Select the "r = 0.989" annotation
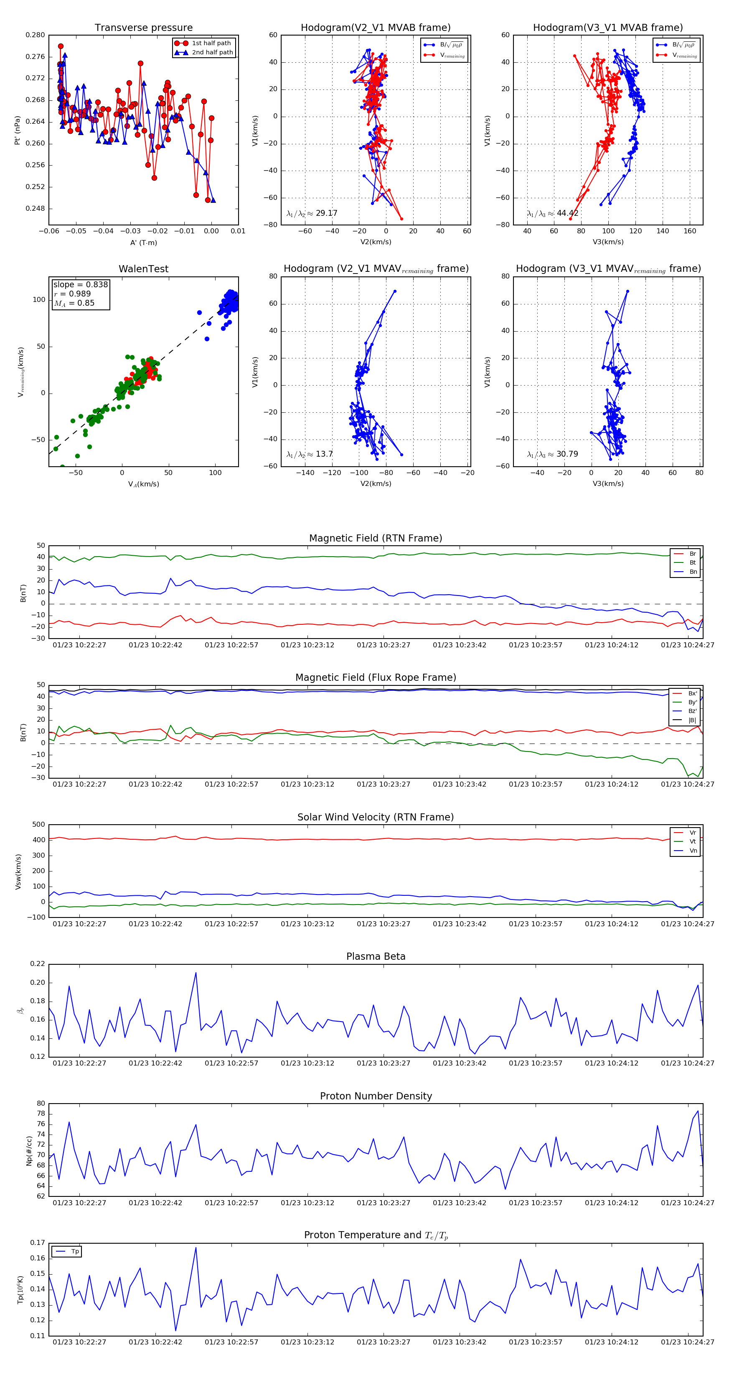 72,294
